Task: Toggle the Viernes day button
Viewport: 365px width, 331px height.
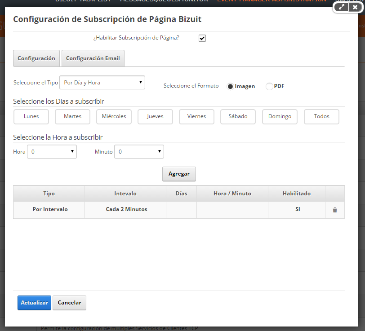Action: (x=197, y=116)
